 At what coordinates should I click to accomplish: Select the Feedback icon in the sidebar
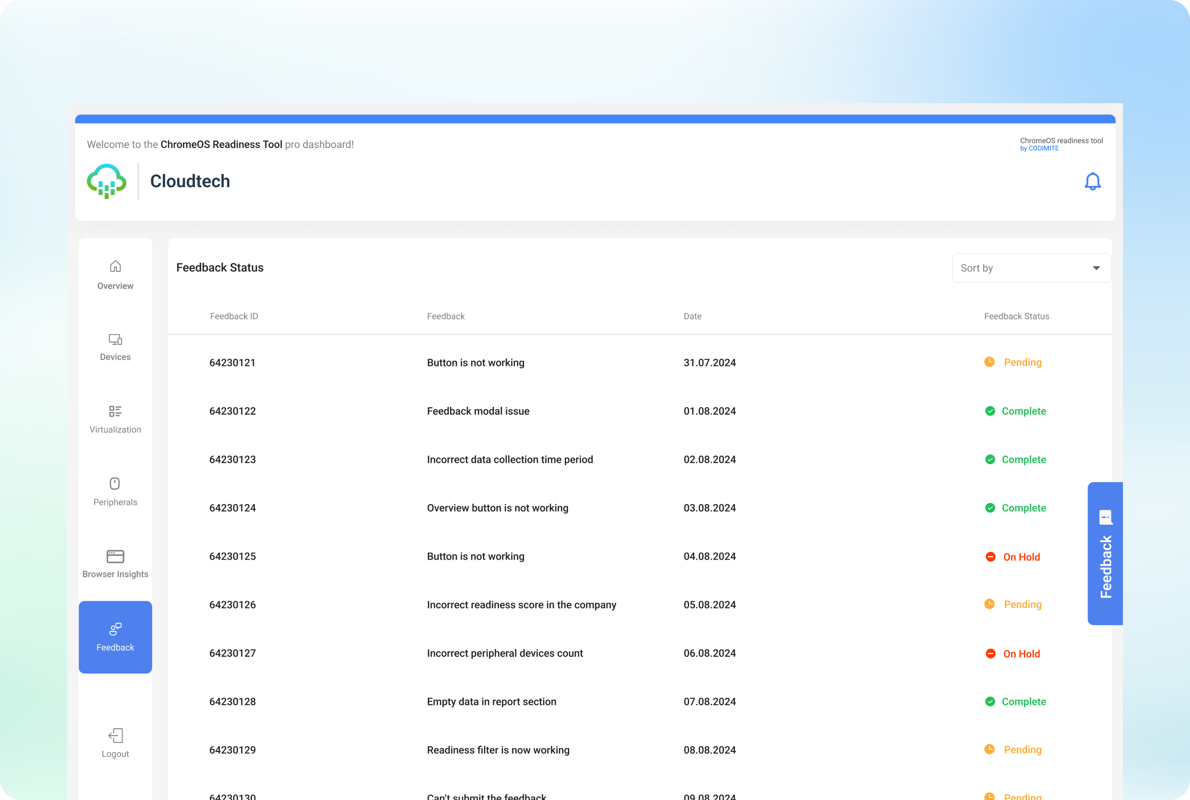coord(115,630)
